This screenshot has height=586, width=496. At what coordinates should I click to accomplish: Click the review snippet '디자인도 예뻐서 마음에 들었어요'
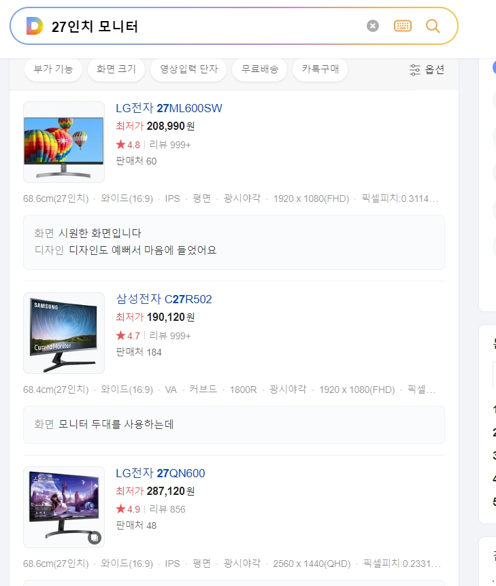(x=142, y=250)
